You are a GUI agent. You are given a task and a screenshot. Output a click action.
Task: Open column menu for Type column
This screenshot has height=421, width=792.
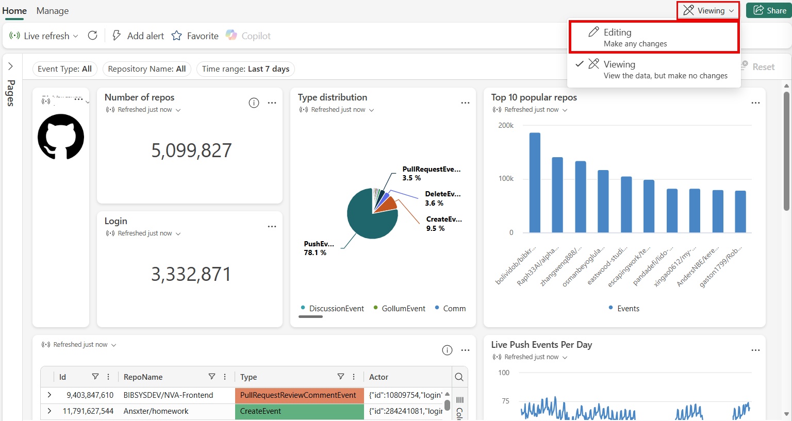click(354, 377)
